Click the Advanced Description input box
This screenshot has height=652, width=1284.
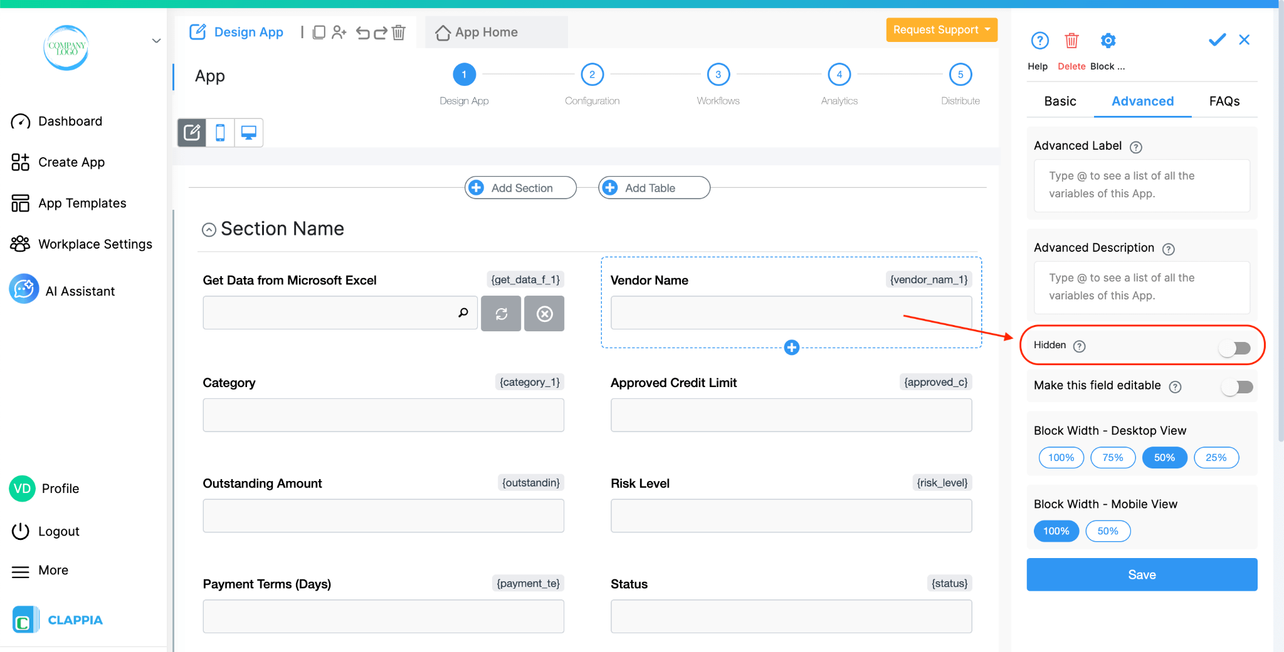pyautogui.click(x=1142, y=287)
